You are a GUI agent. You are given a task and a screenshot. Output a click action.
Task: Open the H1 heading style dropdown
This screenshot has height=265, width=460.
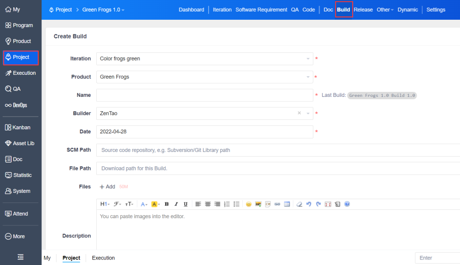point(105,204)
